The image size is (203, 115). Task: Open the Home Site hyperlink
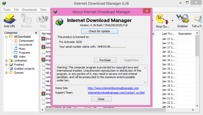point(113,88)
